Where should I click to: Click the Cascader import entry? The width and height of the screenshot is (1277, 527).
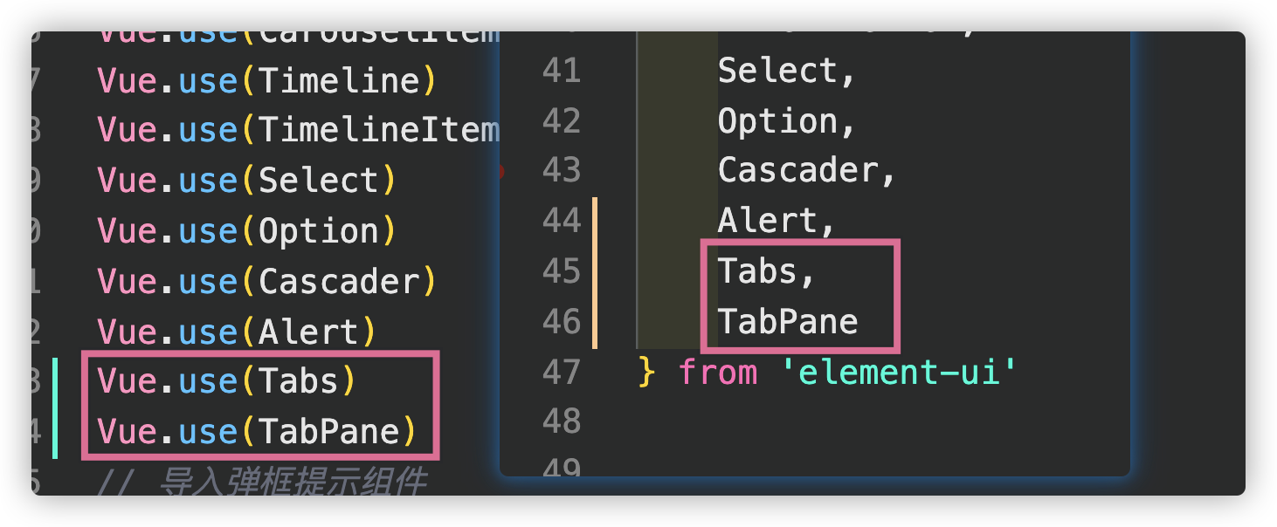coord(807,170)
